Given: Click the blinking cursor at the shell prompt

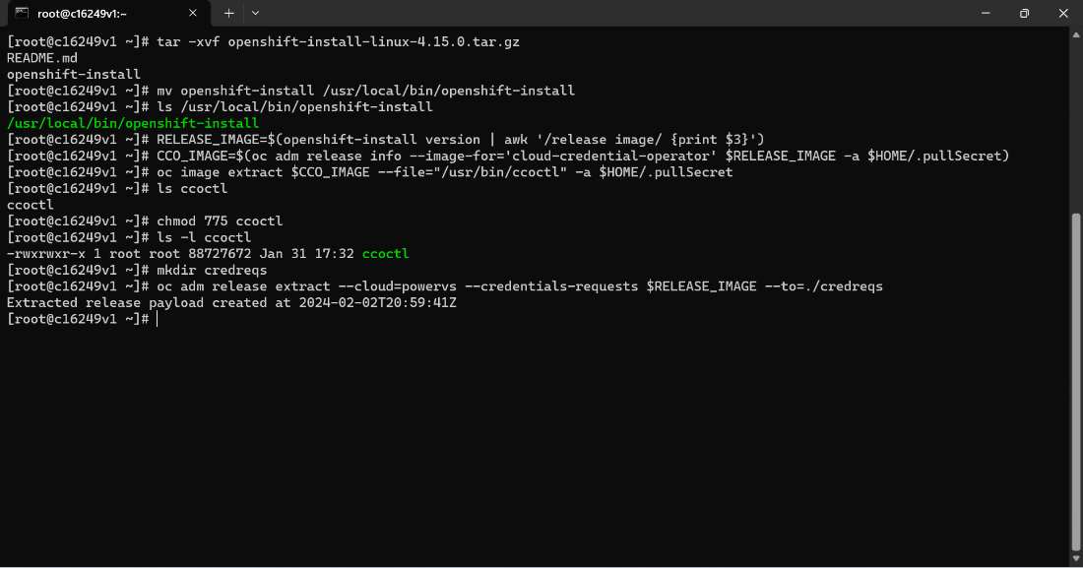Looking at the screenshot, I should [x=158, y=318].
